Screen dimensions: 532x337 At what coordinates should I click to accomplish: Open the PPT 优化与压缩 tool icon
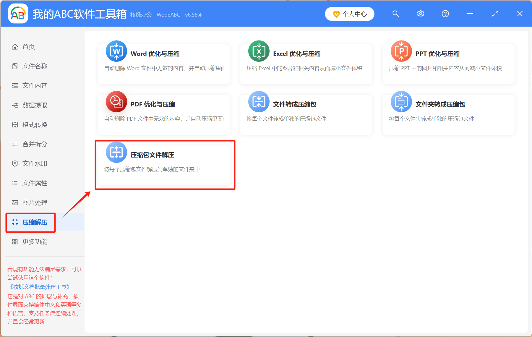coord(401,51)
